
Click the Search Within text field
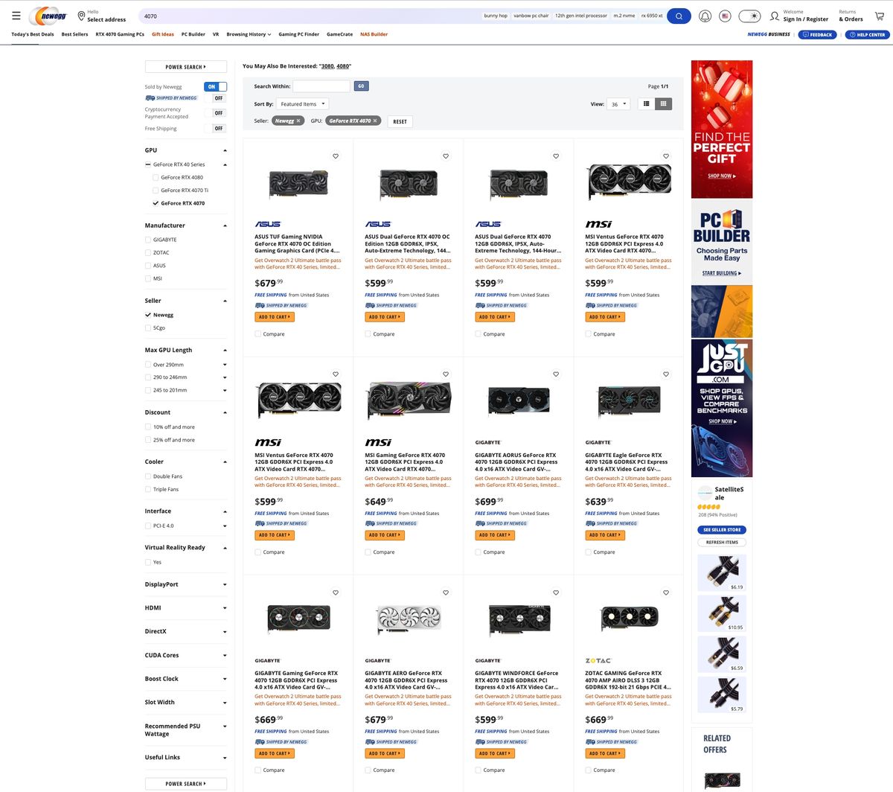point(321,86)
